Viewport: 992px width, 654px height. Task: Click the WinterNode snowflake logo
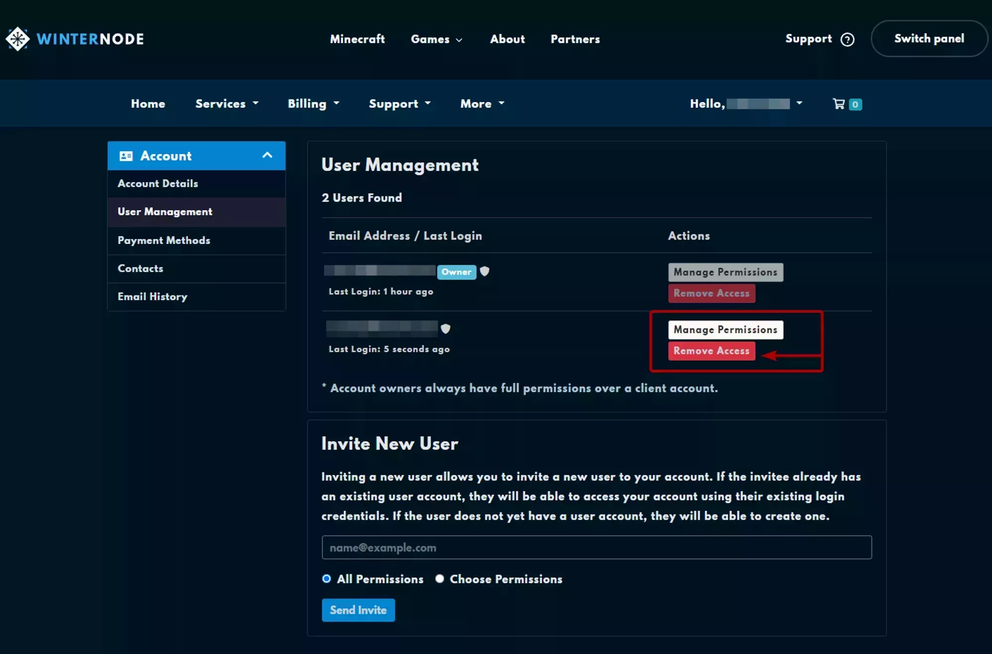coord(18,39)
